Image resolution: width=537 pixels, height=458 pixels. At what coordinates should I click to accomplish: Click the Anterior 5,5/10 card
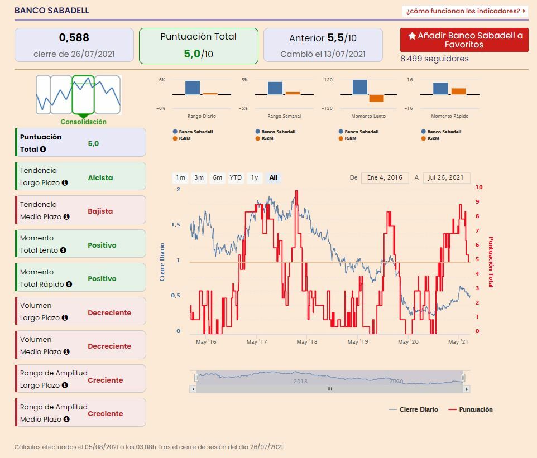pos(323,45)
